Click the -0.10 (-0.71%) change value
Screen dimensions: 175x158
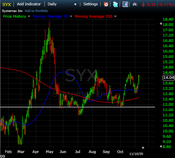click(160, 5)
